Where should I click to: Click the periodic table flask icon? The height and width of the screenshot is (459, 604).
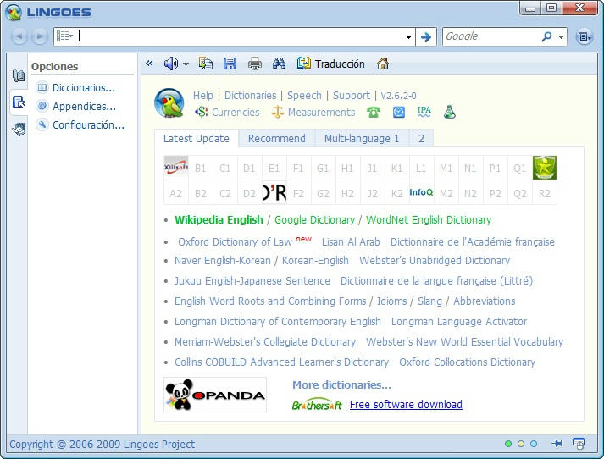pos(450,112)
